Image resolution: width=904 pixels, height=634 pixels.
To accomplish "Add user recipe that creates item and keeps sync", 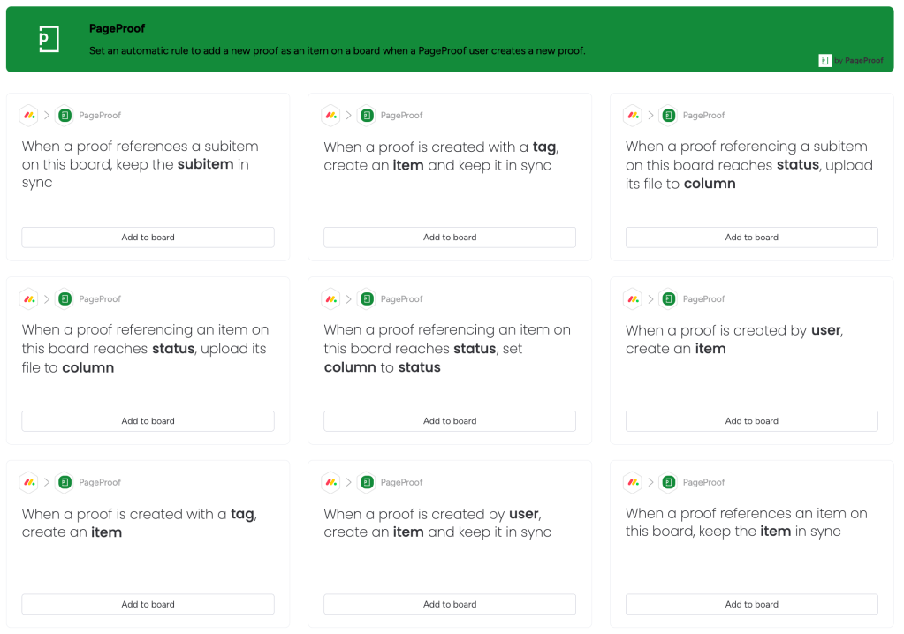I will (450, 605).
